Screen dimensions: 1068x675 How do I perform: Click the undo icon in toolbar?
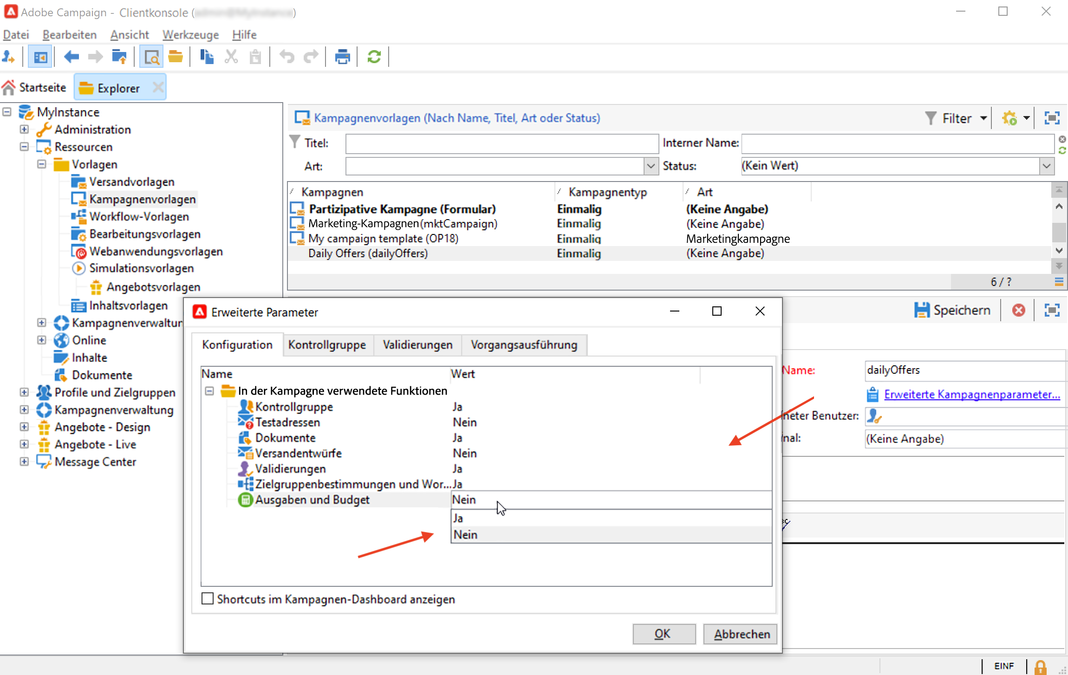[287, 57]
